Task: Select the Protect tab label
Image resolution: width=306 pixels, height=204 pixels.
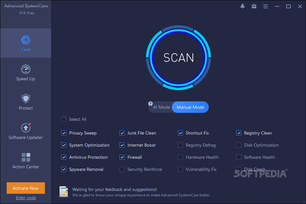Action: [x=26, y=108]
